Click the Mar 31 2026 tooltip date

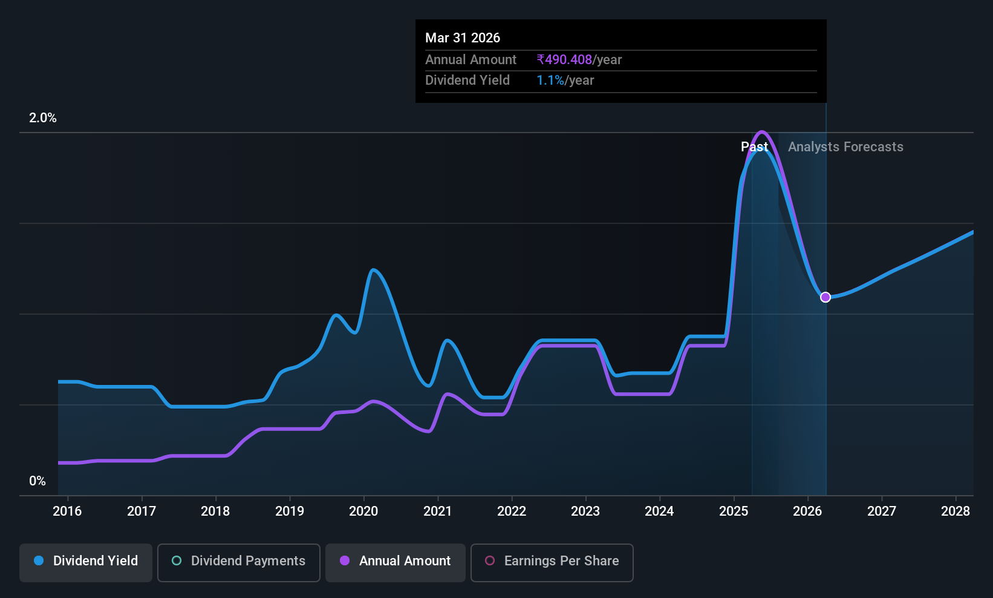click(463, 38)
